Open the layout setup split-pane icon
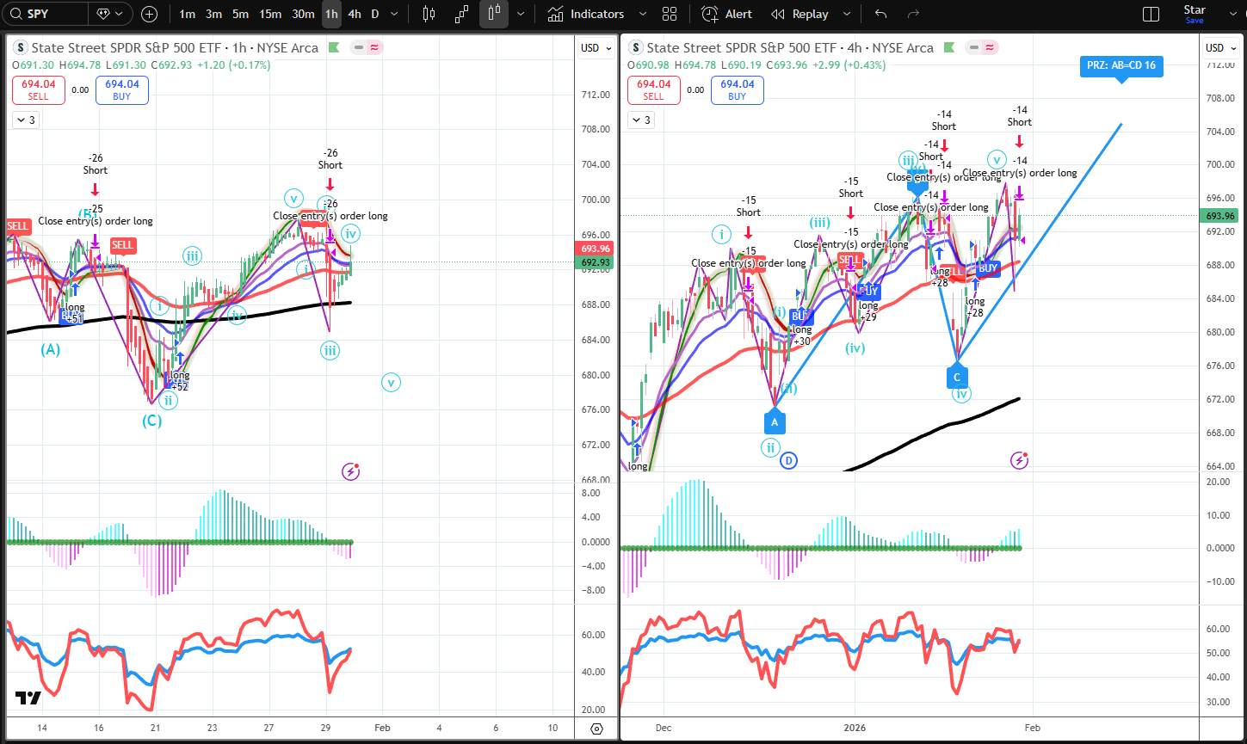The height and width of the screenshot is (744, 1247). click(x=1151, y=14)
